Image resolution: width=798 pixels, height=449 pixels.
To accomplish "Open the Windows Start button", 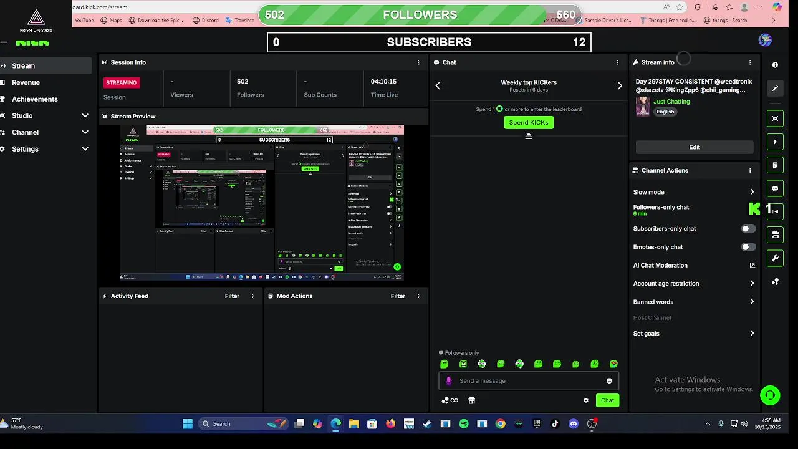I will [188, 424].
